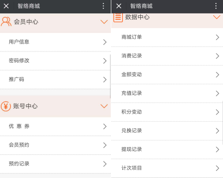
Task: View 商城订单 records
Action: point(167,37)
